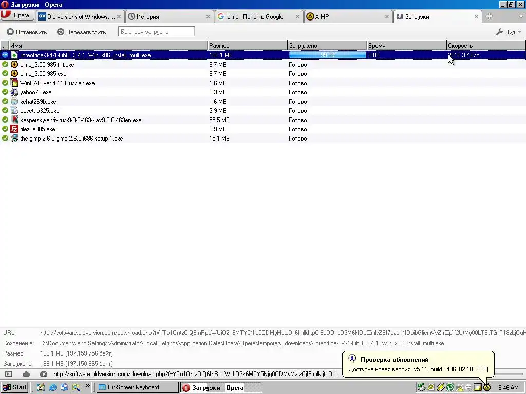Click the xchat269b.exe file icon
Viewport: 526px width, 394px height.
[14, 101]
